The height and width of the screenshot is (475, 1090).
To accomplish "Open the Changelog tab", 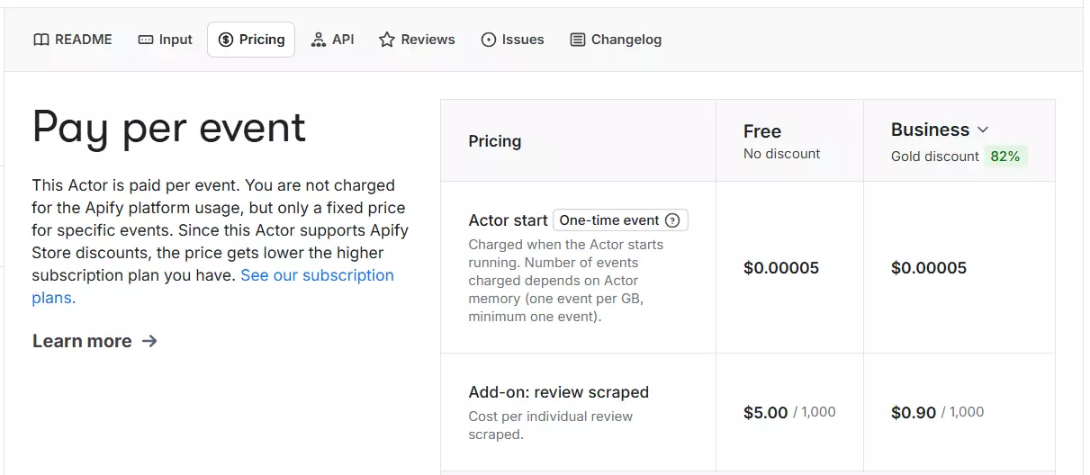I will 616,40.
